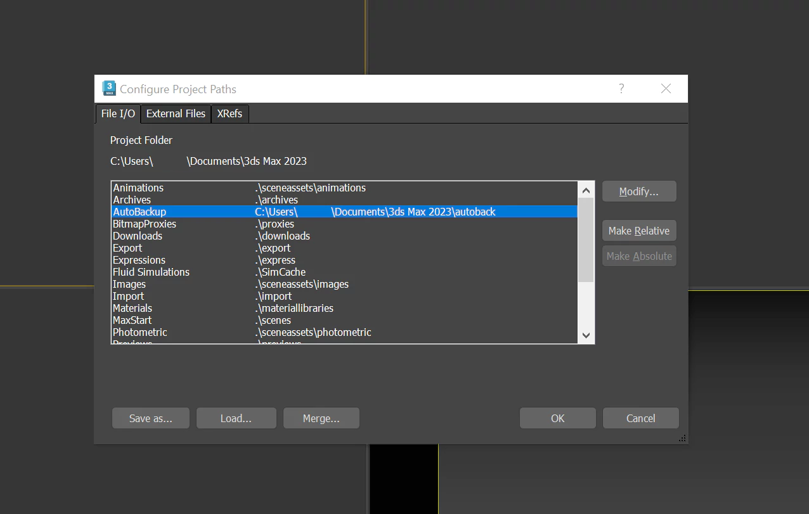Image resolution: width=809 pixels, height=514 pixels.
Task: Click the 3ds Max logo in the dialog title bar
Action: 109,88
